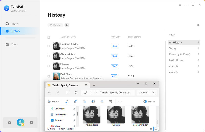Open the Music section in TunePat sidebar
The height and width of the screenshot is (132, 205).
20,24
